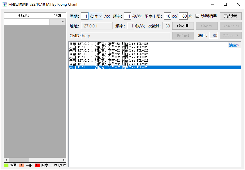Click the 诊断地址 column header

coord(26,16)
